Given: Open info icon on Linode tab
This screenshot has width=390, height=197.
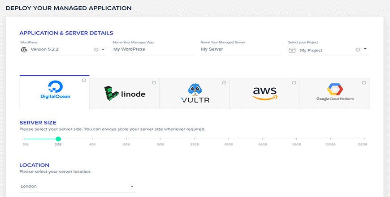Looking at the screenshot, I should 154,83.
